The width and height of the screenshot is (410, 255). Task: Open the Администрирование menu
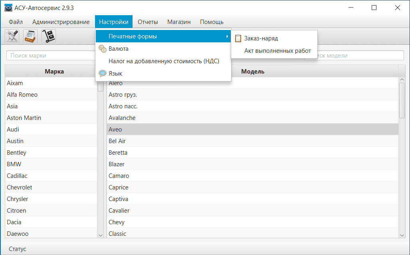tap(61, 22)
